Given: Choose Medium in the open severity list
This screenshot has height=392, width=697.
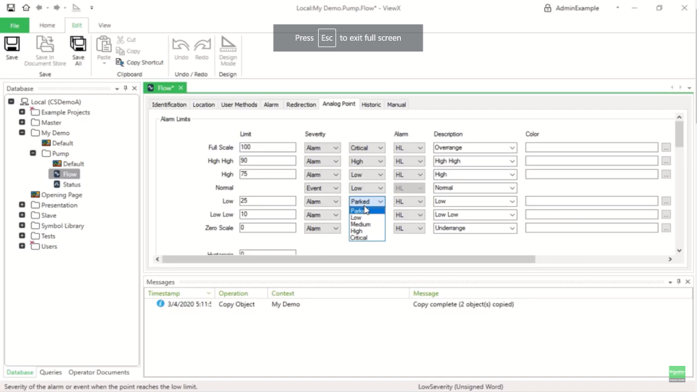Looking at the screenshot, I should tap(361, 224).
